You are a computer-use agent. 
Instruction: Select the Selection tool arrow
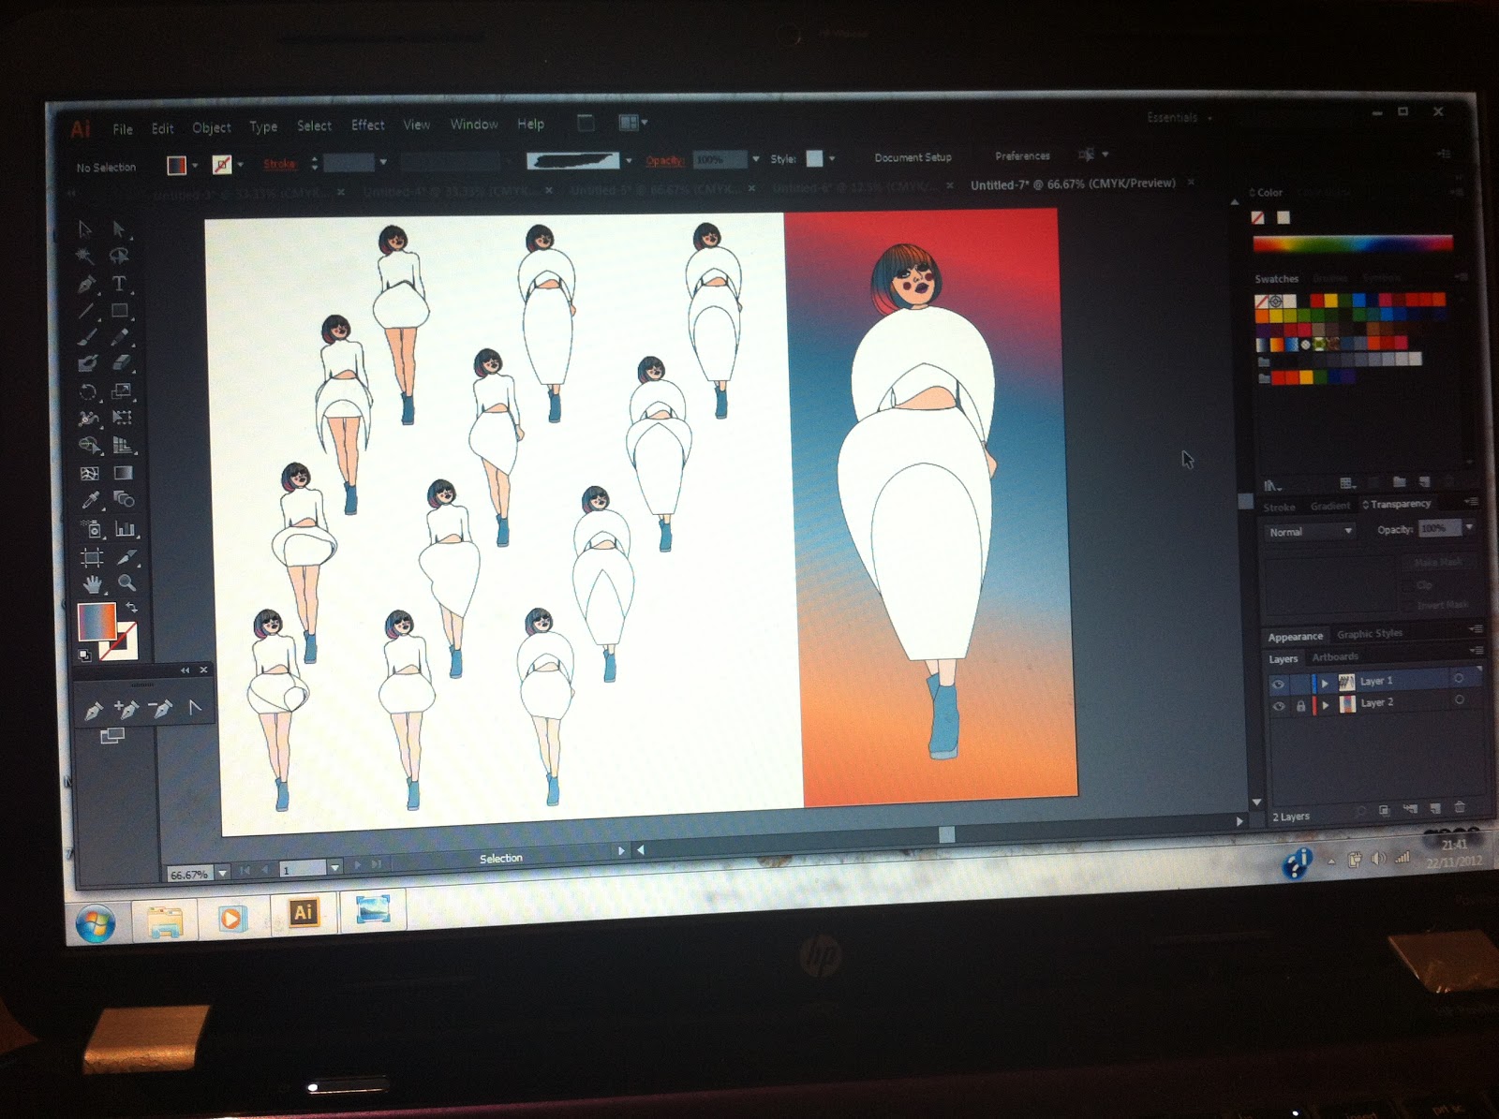pos(85,228)
